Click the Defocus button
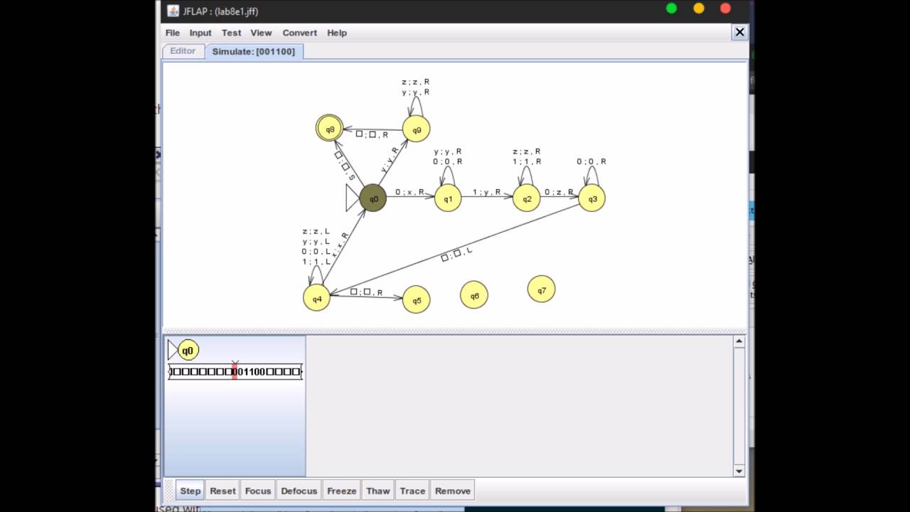 (x=299, y=491)
